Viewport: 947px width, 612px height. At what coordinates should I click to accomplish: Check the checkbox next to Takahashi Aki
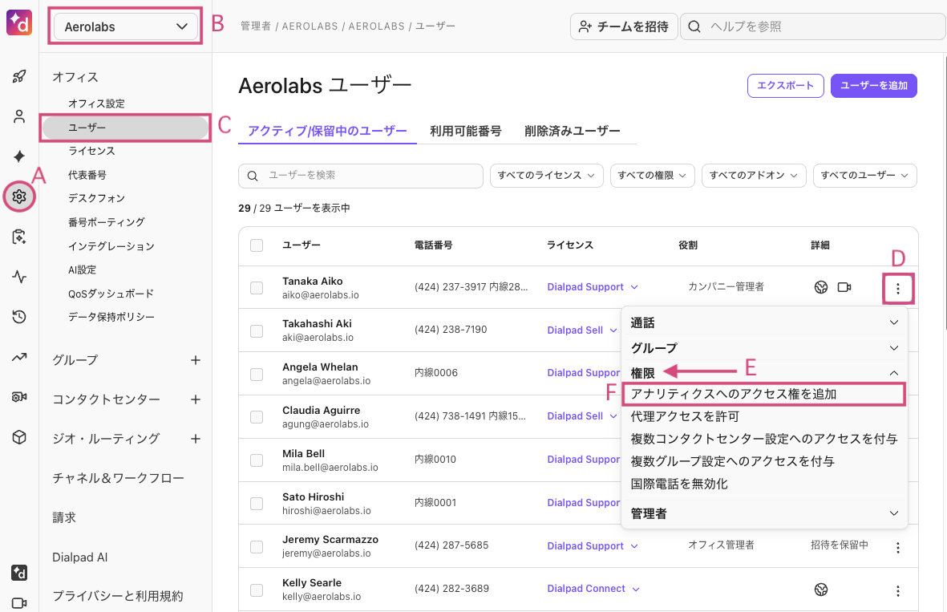click(x=257, y=330)
